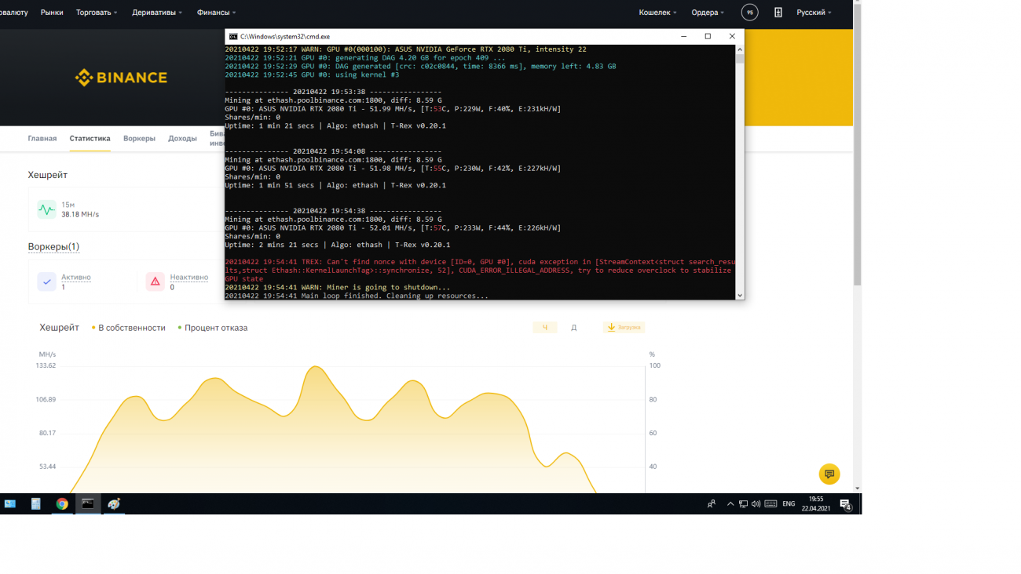Open the network icon in tray

pos(743,504)
